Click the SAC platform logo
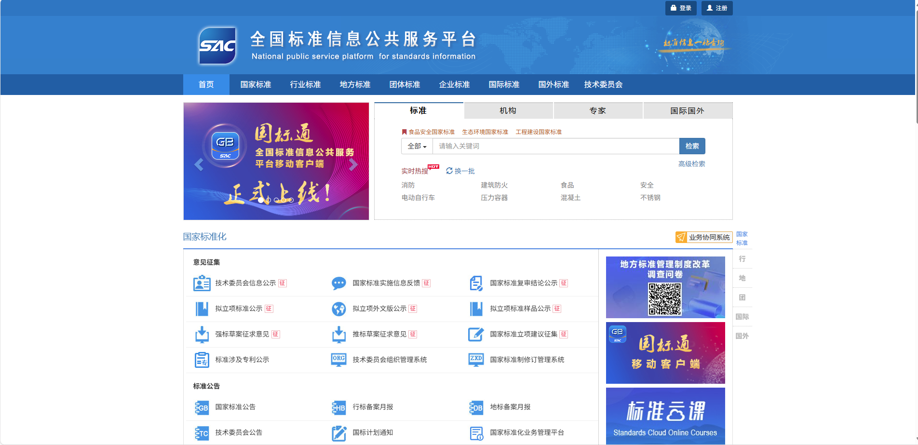918x445 pixels. [x=217, y=45]
